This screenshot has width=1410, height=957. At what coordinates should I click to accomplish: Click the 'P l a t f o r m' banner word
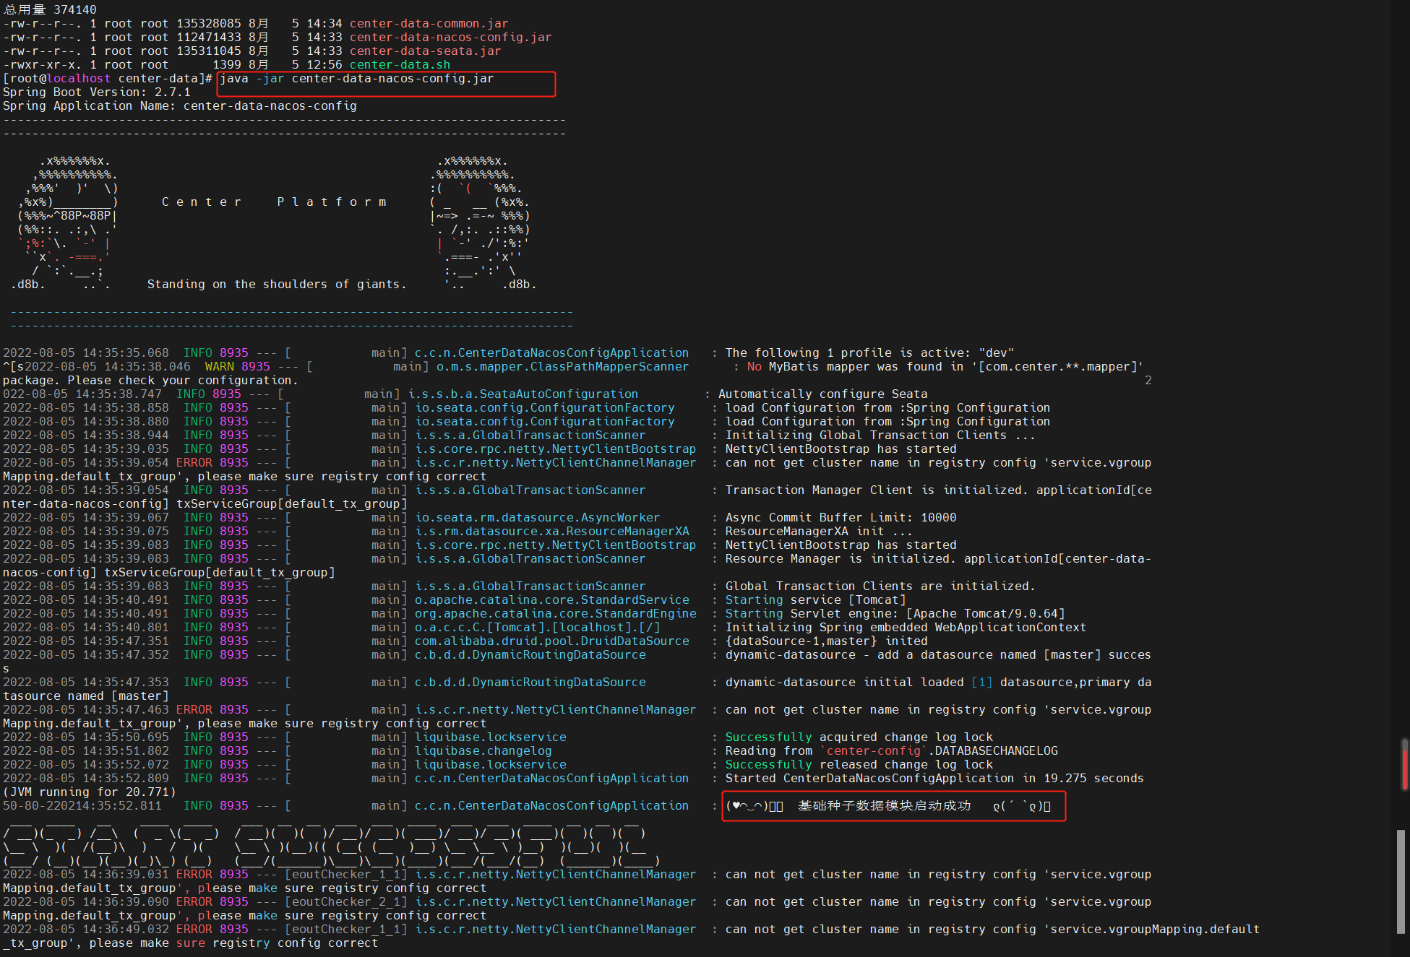click(332, 202)
